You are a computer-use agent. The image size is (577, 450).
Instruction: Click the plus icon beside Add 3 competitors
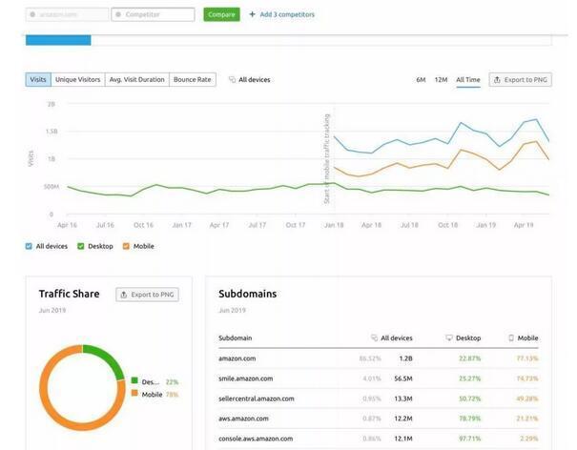click(252, 15)
